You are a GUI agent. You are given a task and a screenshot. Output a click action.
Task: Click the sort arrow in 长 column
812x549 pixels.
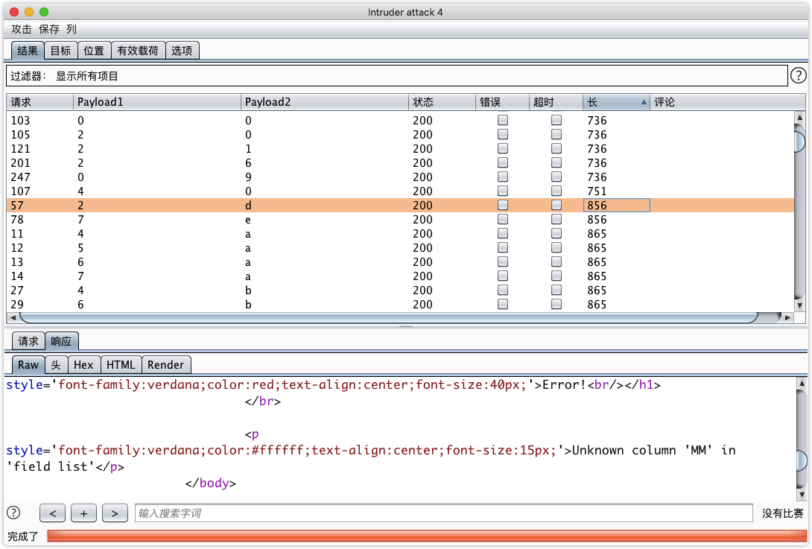[644, 102]
